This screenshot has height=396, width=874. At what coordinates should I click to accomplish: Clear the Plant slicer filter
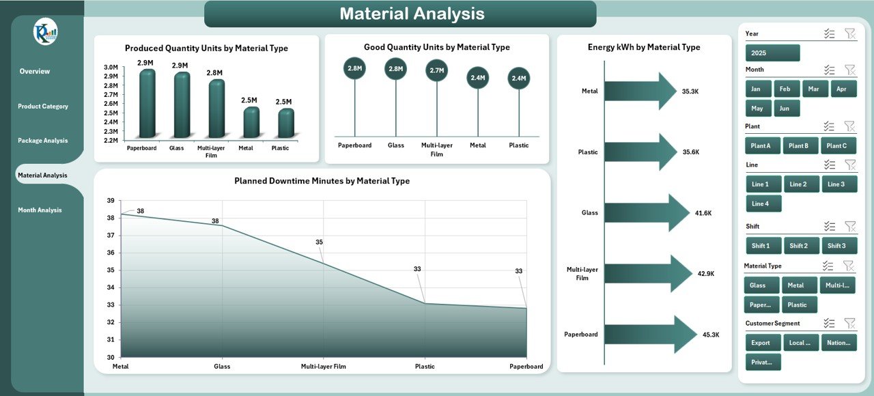[850, 126]
